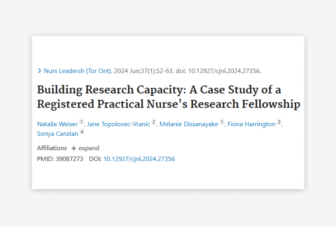
Task: Open author Melanie Dissanayake's link
Action: tap(189, 124)
